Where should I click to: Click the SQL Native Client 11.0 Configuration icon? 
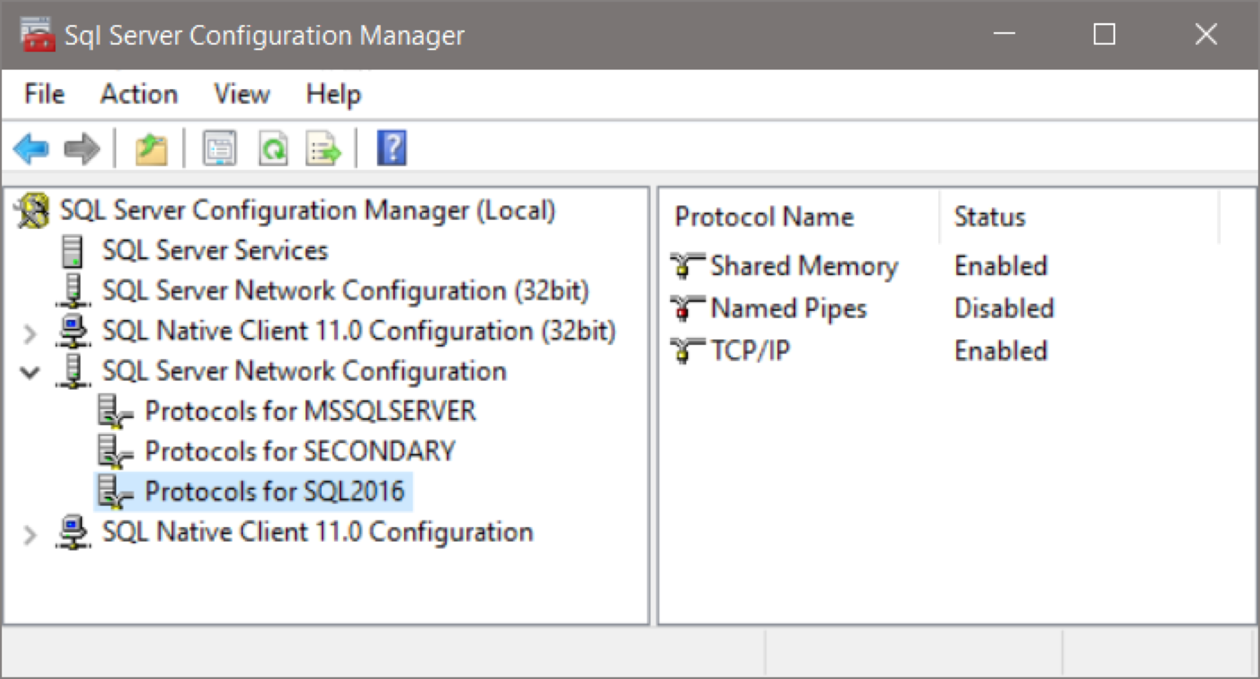point(74,532)
